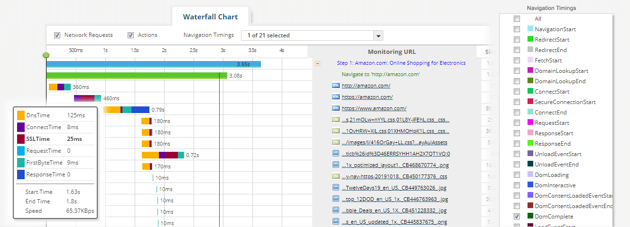
Task: Check the ConnectStart checkbox
Action: [517, 92]
